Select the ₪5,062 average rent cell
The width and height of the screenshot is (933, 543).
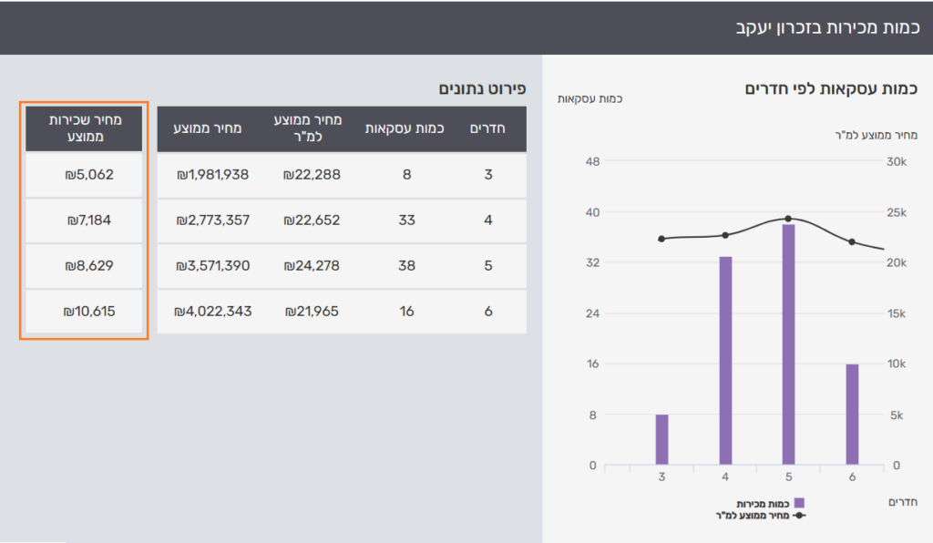pos(84,174)
